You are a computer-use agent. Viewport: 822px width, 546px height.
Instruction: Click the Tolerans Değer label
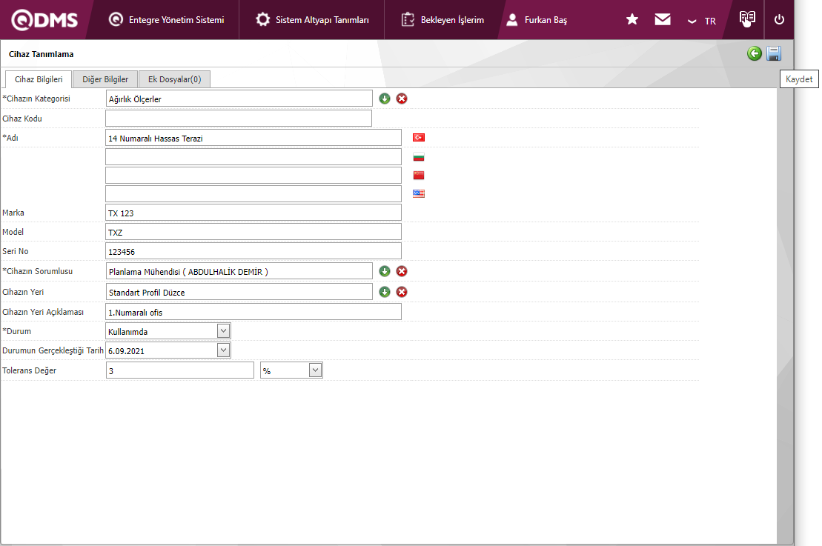pyautogui.click(x=29, y=370)
